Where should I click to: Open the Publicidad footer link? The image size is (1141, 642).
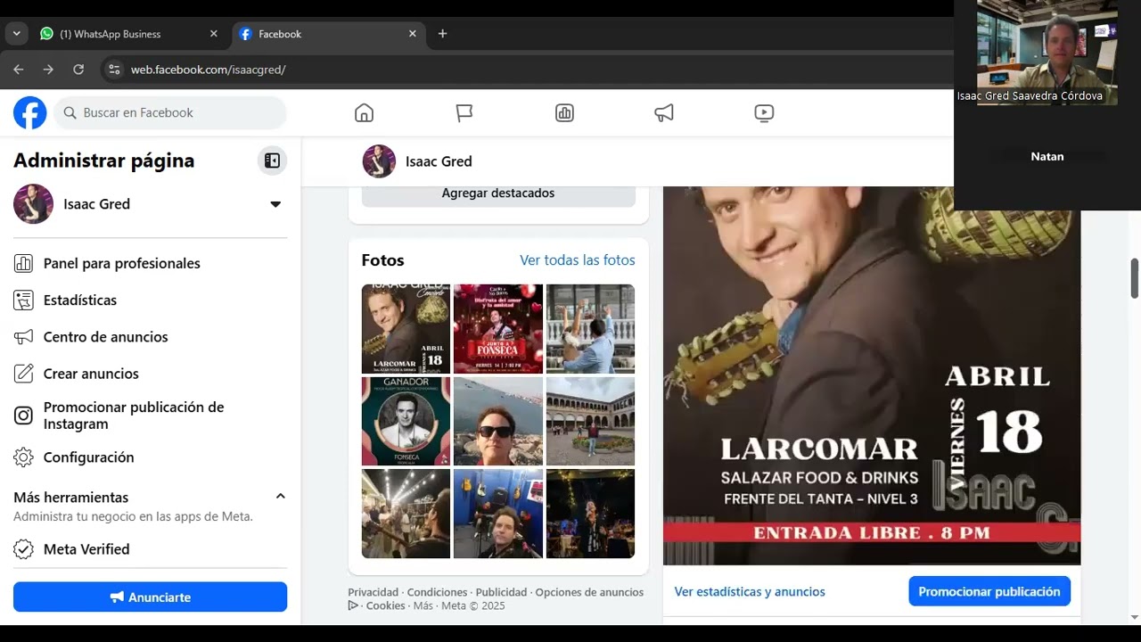(501, 592)
